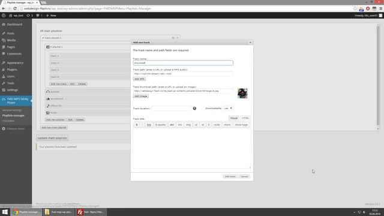Click inside the Track title text area

[x=192, y=148]
